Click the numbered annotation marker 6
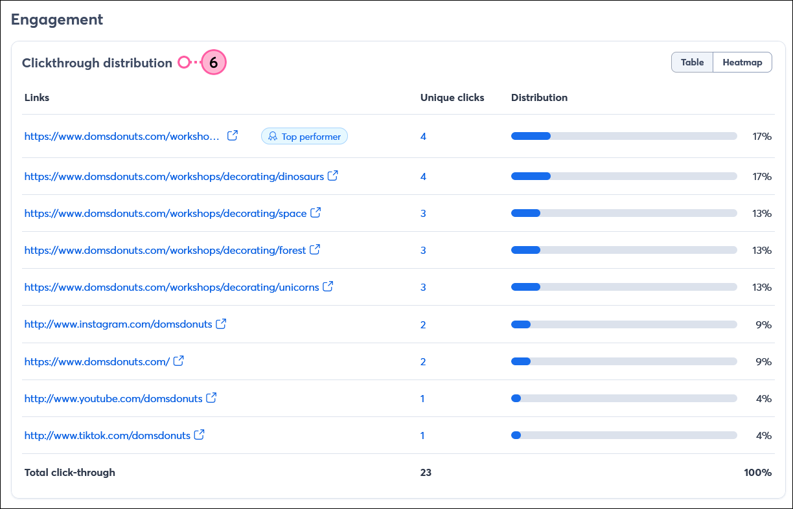Screen dimensions: 793x509 214,62
